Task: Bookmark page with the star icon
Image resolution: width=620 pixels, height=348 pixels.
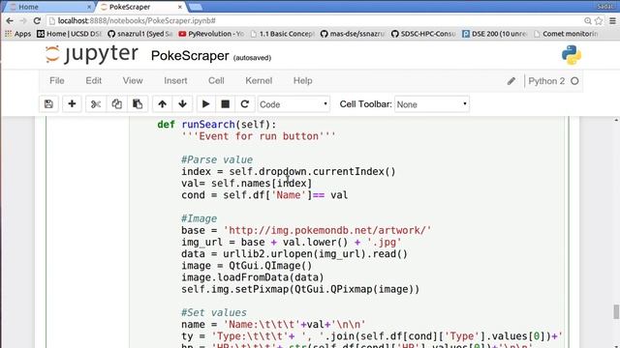Action: (x=599, y=21)
